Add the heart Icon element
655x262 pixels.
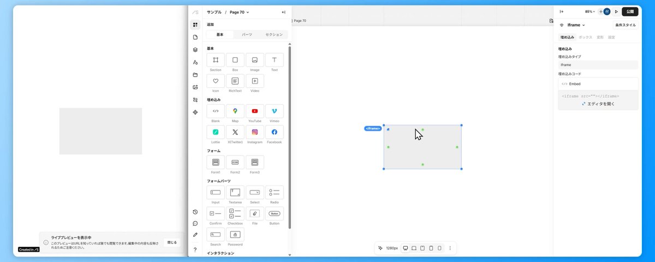click(216, 81)
